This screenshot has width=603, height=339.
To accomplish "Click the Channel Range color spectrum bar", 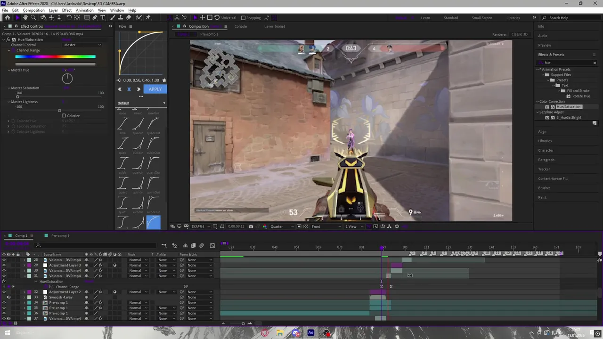I will coord(55,57).
